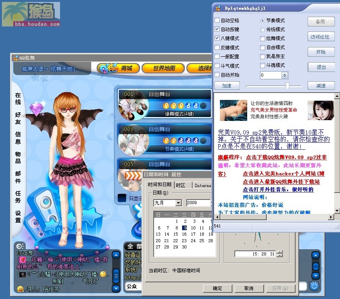Open the 邮件 sidebar section

coord(18,177)
